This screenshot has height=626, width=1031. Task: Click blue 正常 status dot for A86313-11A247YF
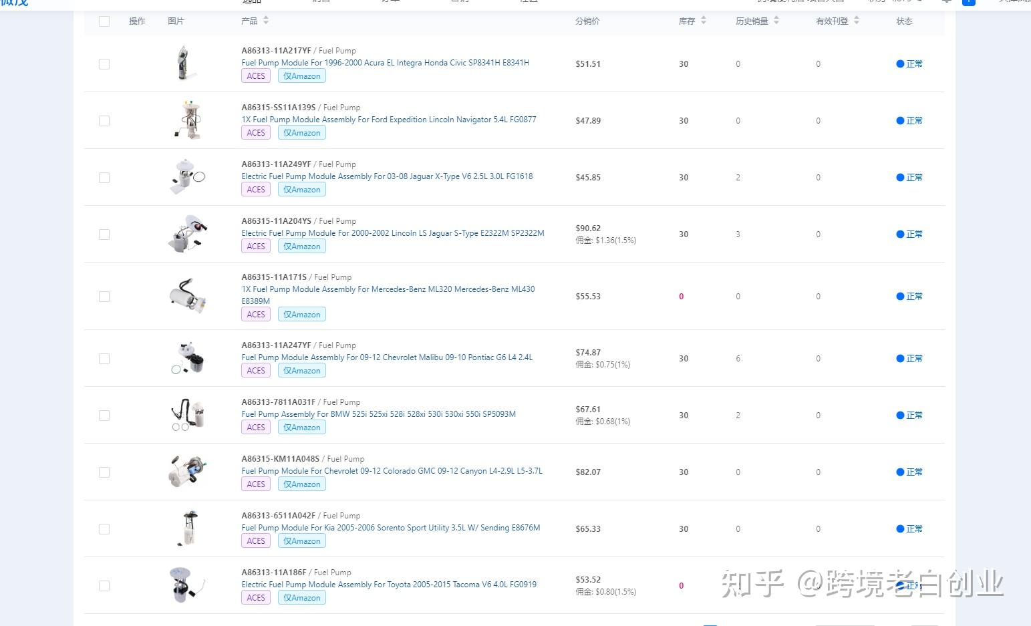pos(900,359)
